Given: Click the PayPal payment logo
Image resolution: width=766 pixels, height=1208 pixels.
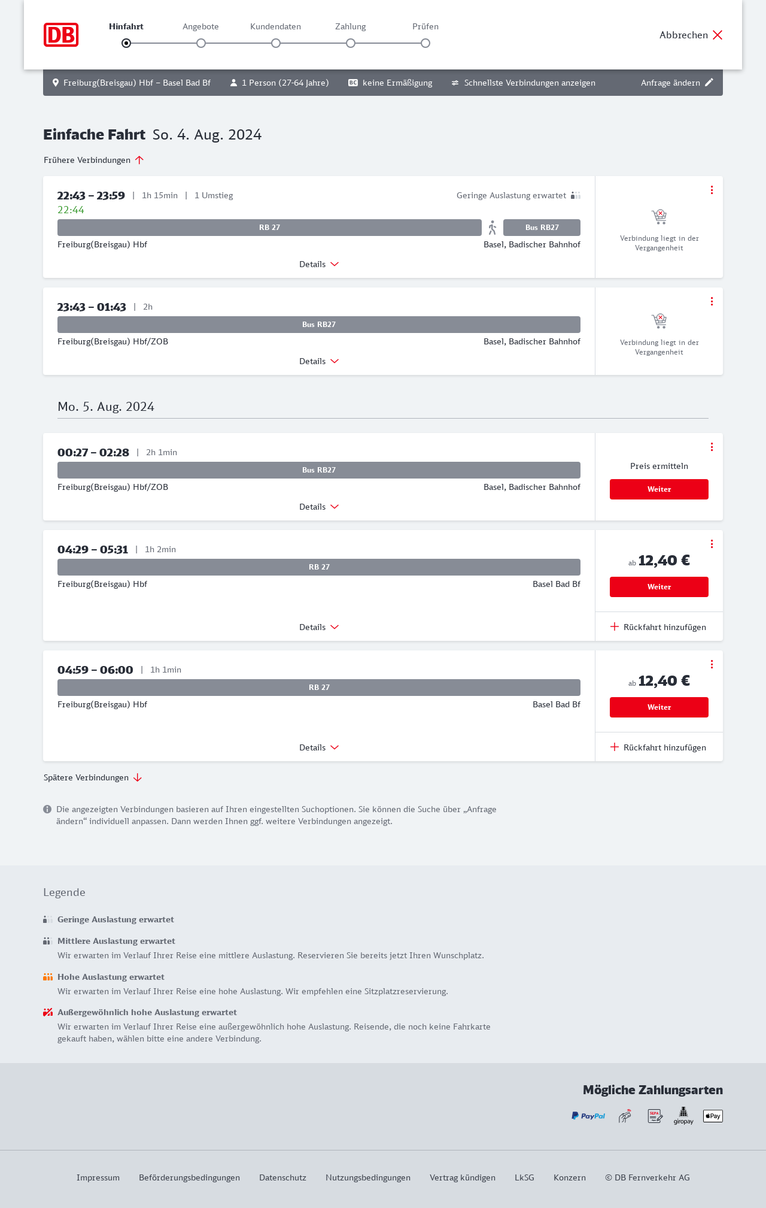Looking at the screenshot, I should click(588, 1116).
